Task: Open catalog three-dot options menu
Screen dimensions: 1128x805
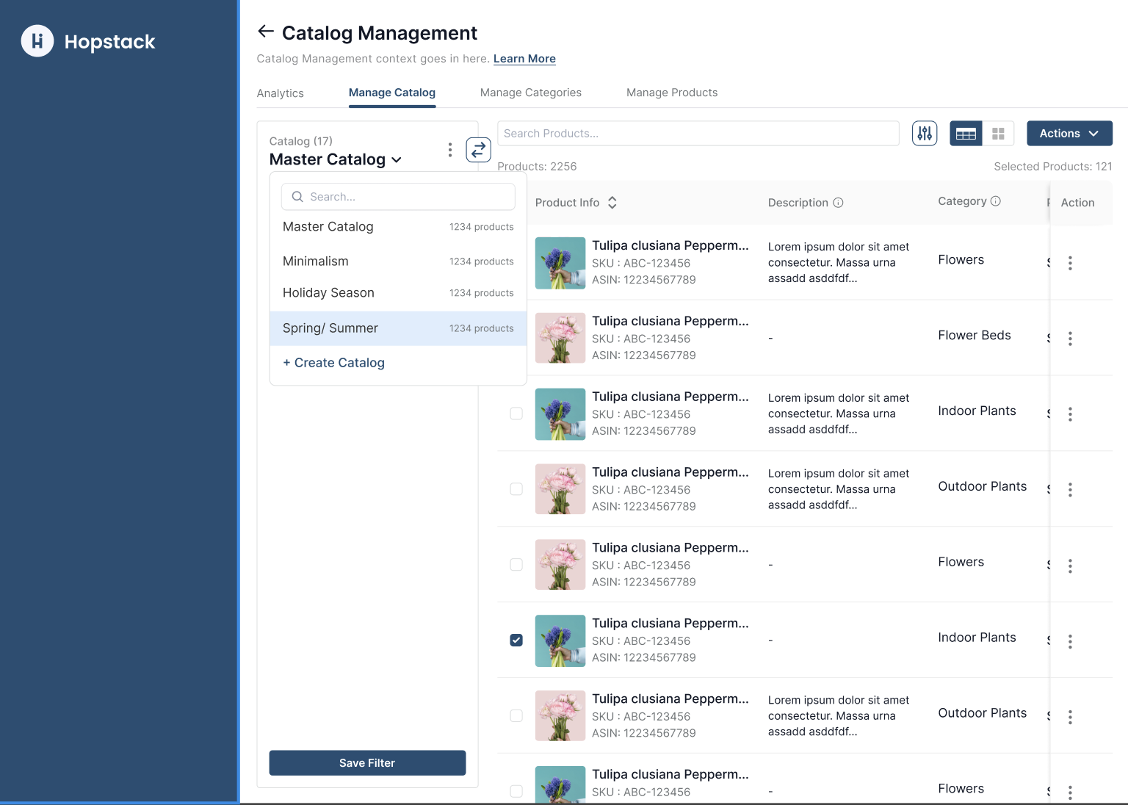Action: 449,150
